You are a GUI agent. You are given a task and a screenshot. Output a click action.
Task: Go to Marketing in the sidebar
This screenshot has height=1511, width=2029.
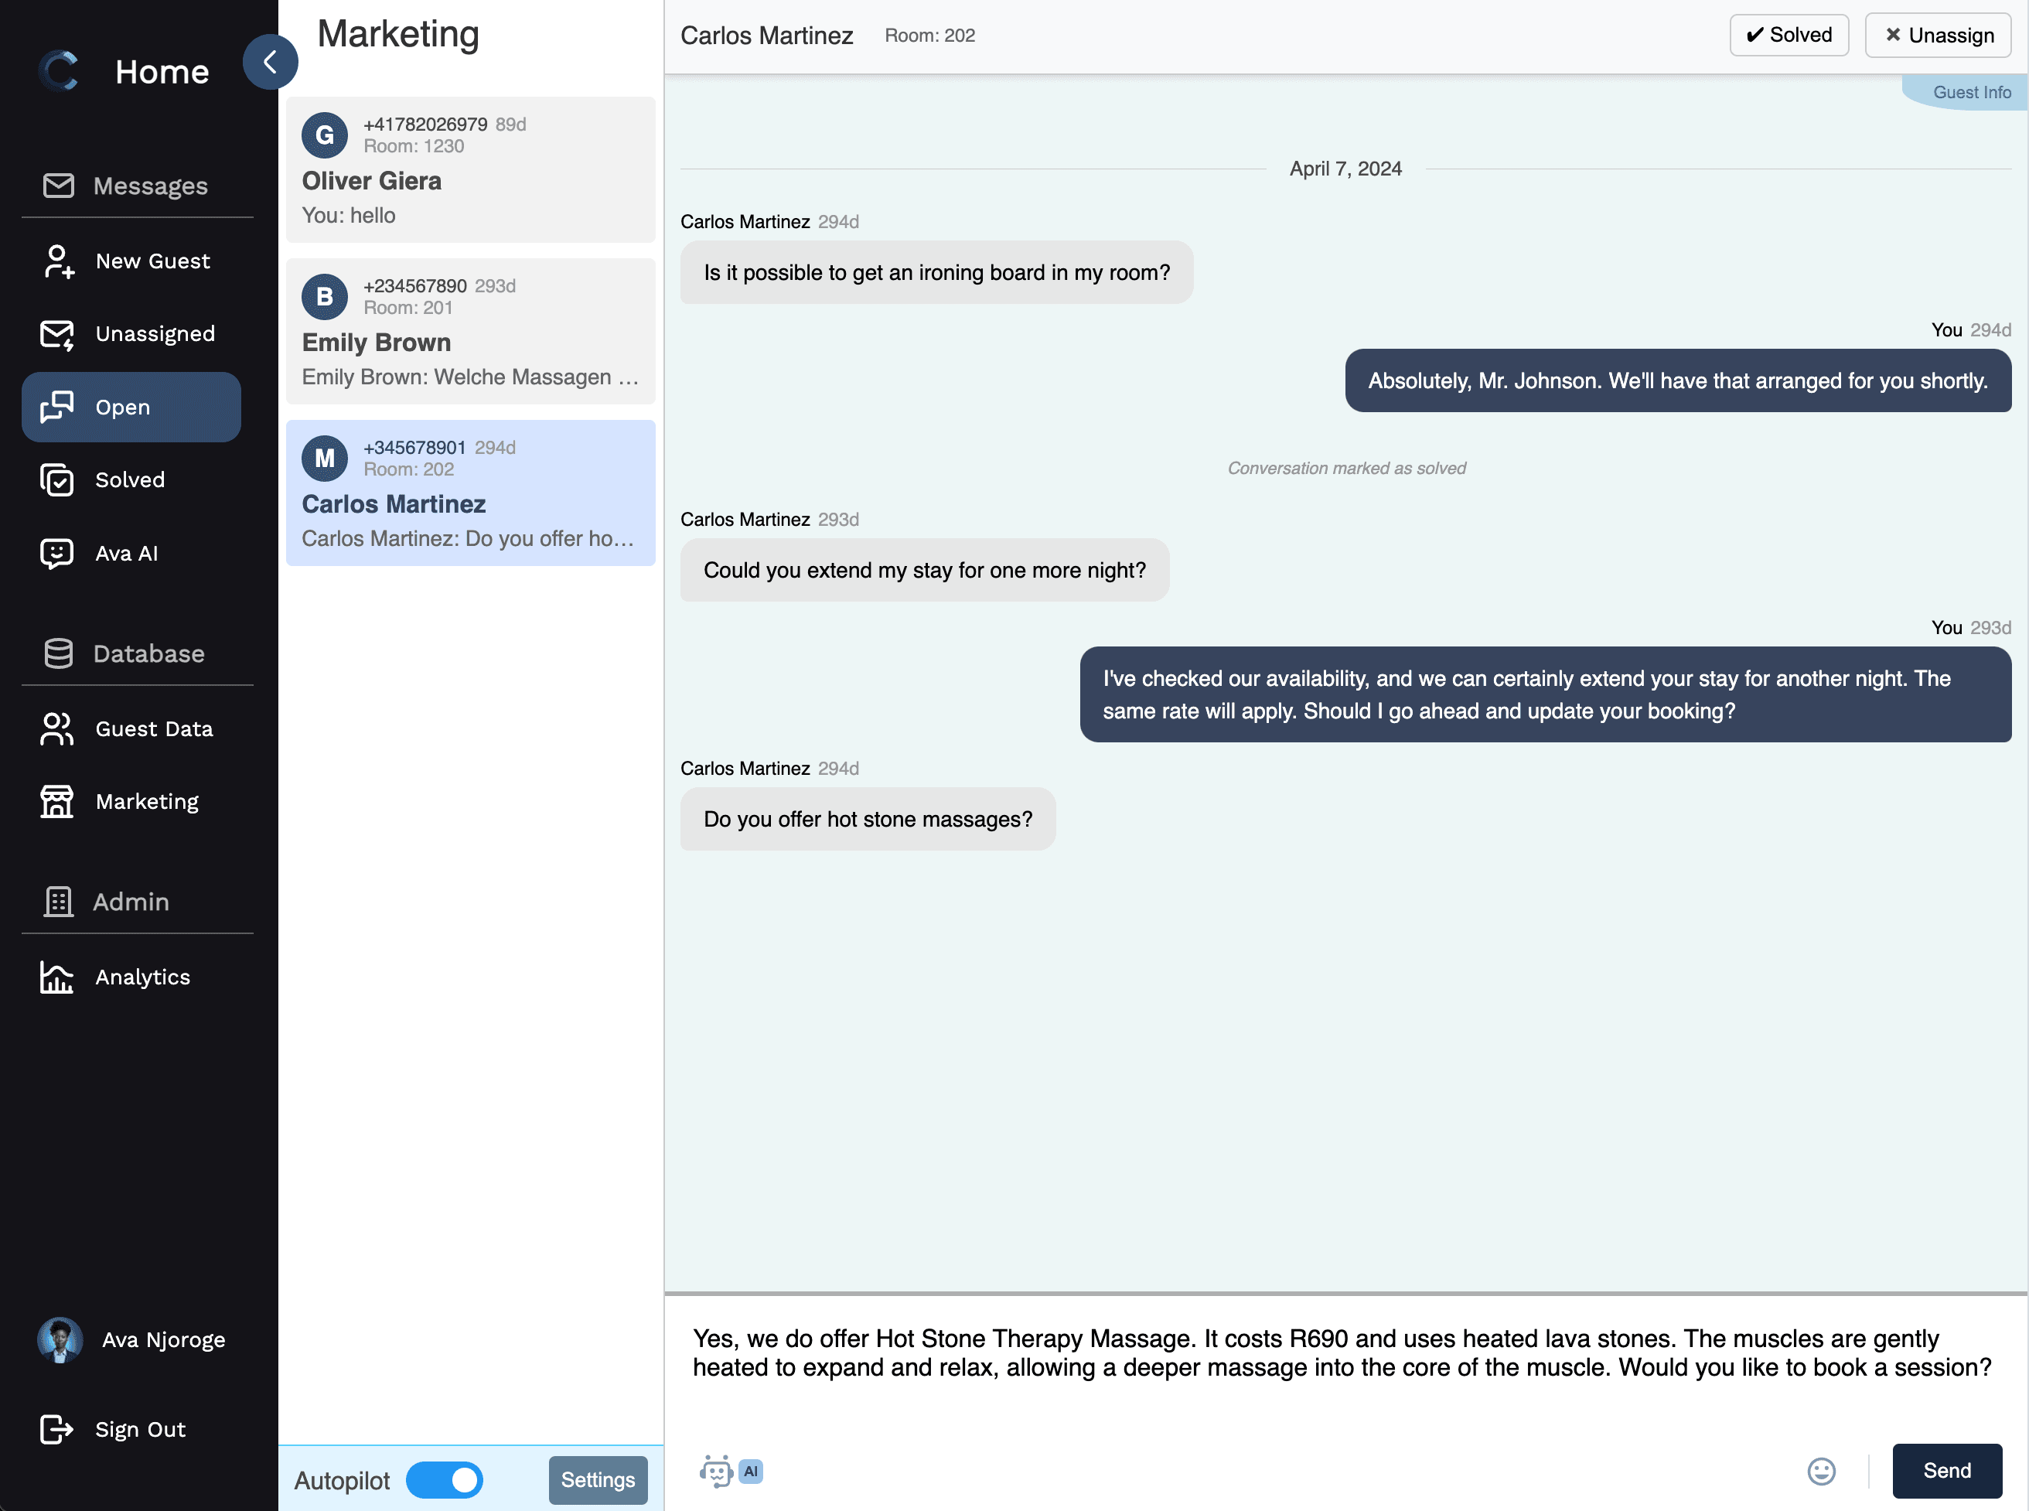click(146, 802)
